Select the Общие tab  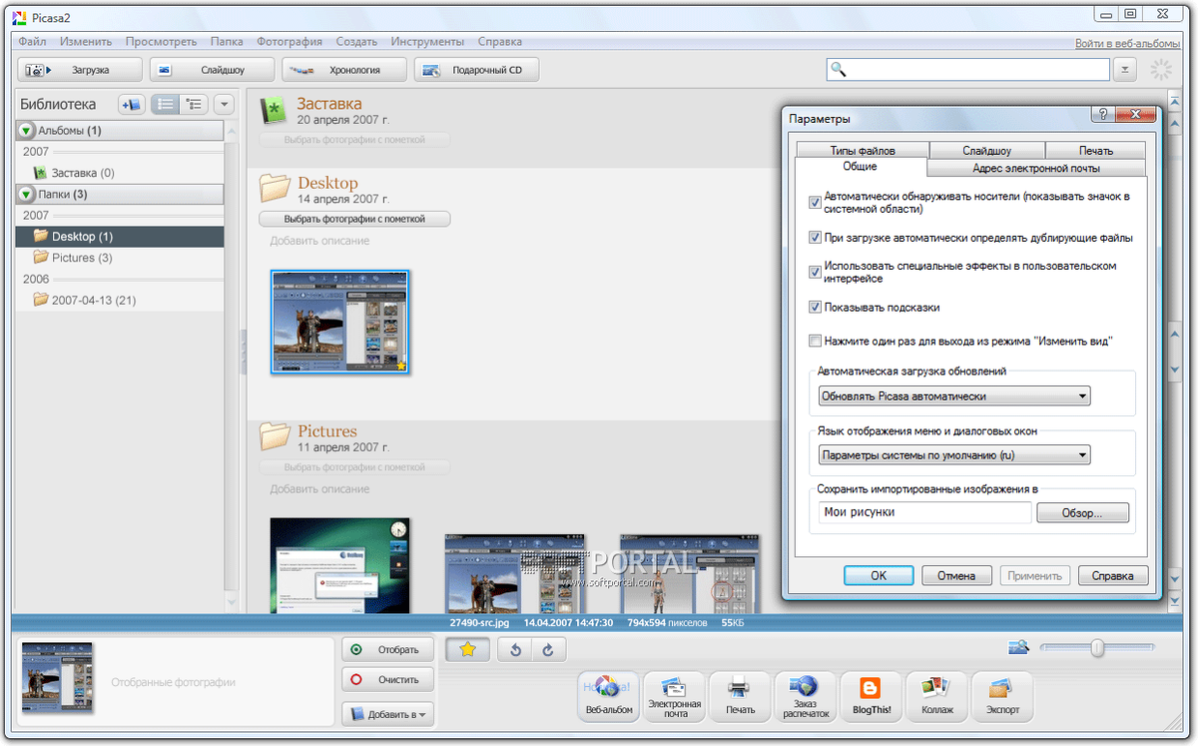pyautogui.click(x=860, y=167)
